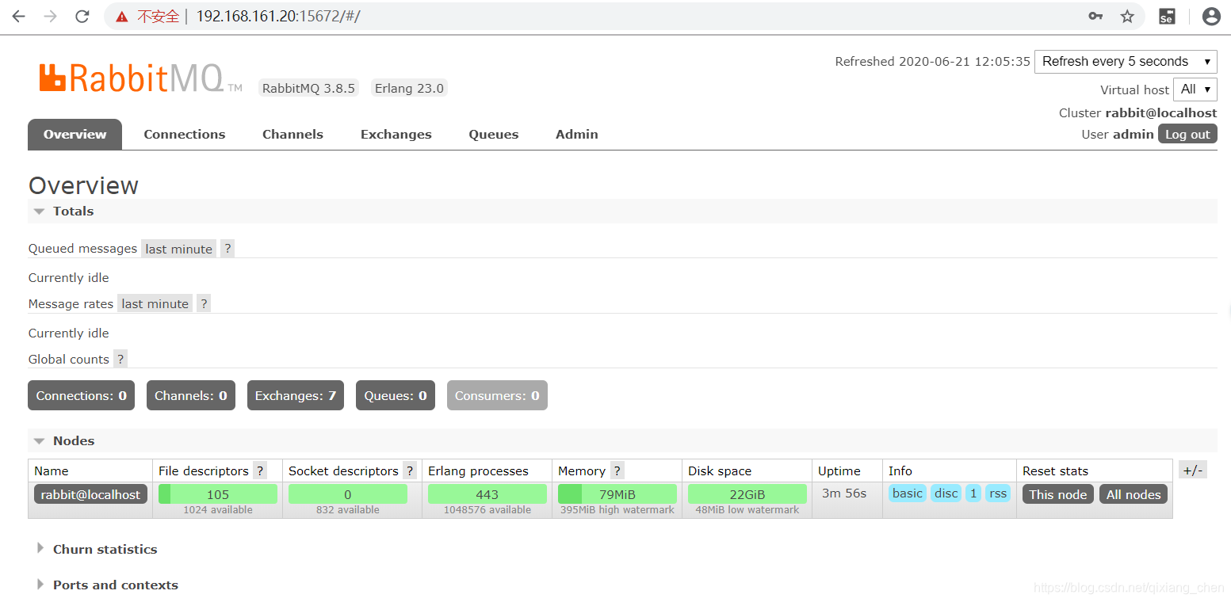
Task: Click Queues: 0 count button
Action: click(396, 395)
